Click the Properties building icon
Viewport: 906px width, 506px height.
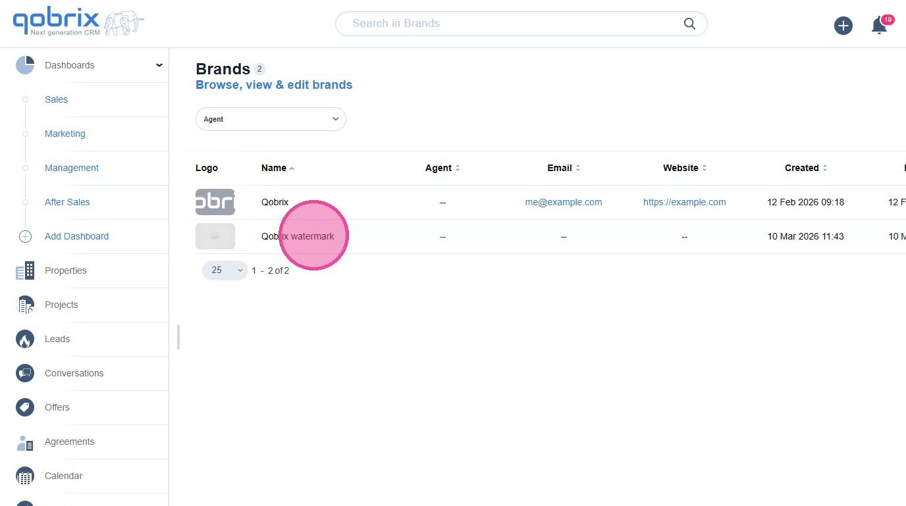point(25,270)
